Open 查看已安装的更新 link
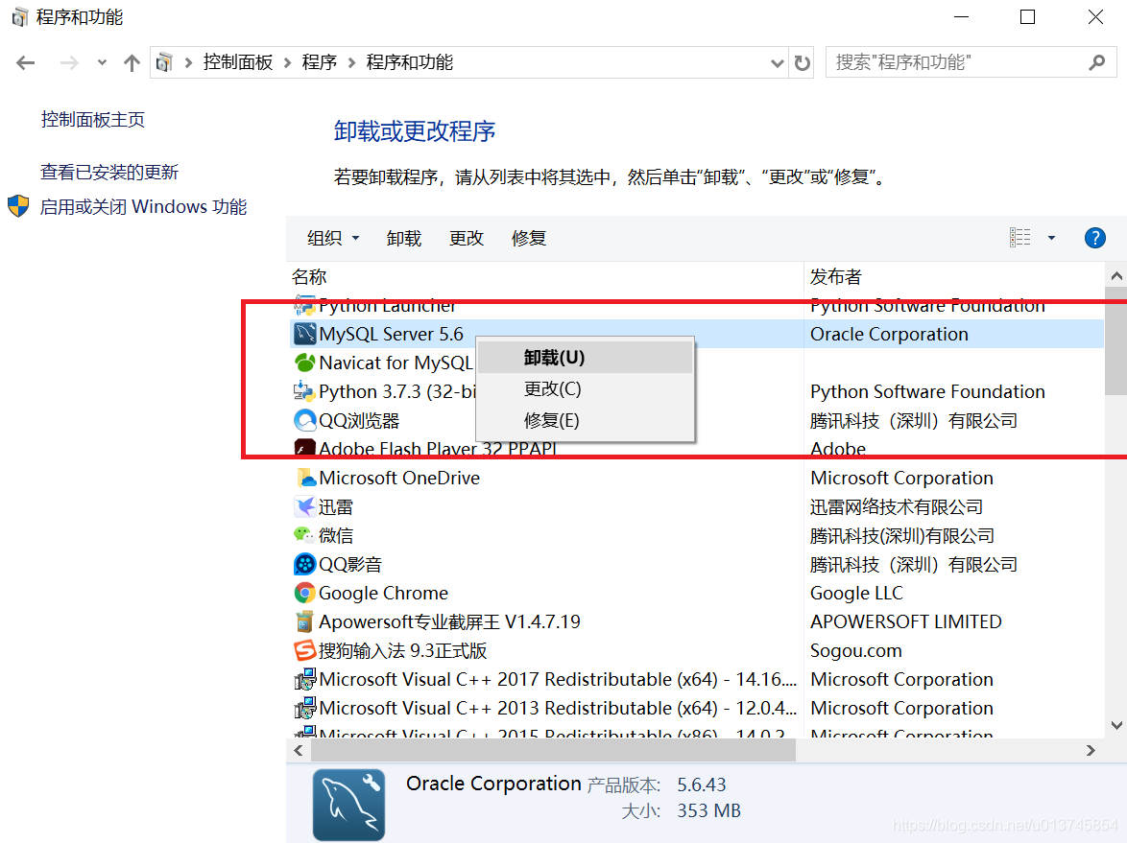The width and height of the screenshot is (1127, 843). (x=109, y=173)
